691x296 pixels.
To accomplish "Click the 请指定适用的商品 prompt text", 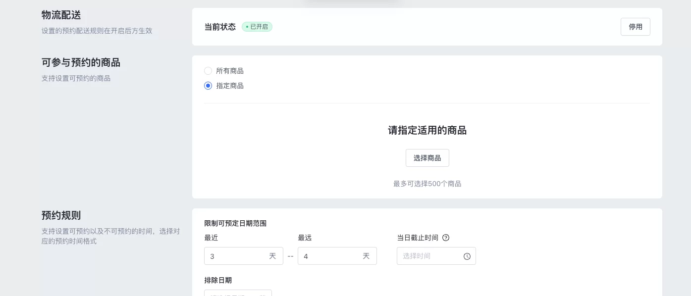I will click(427, 130).
